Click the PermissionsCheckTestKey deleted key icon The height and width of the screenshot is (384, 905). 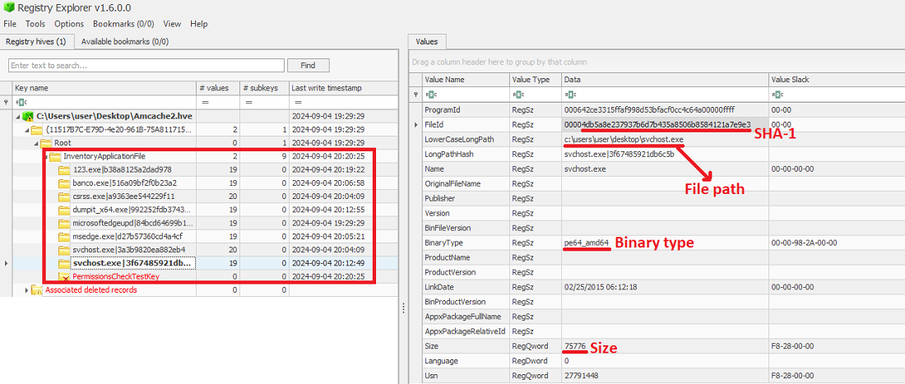tap(65, 277)
